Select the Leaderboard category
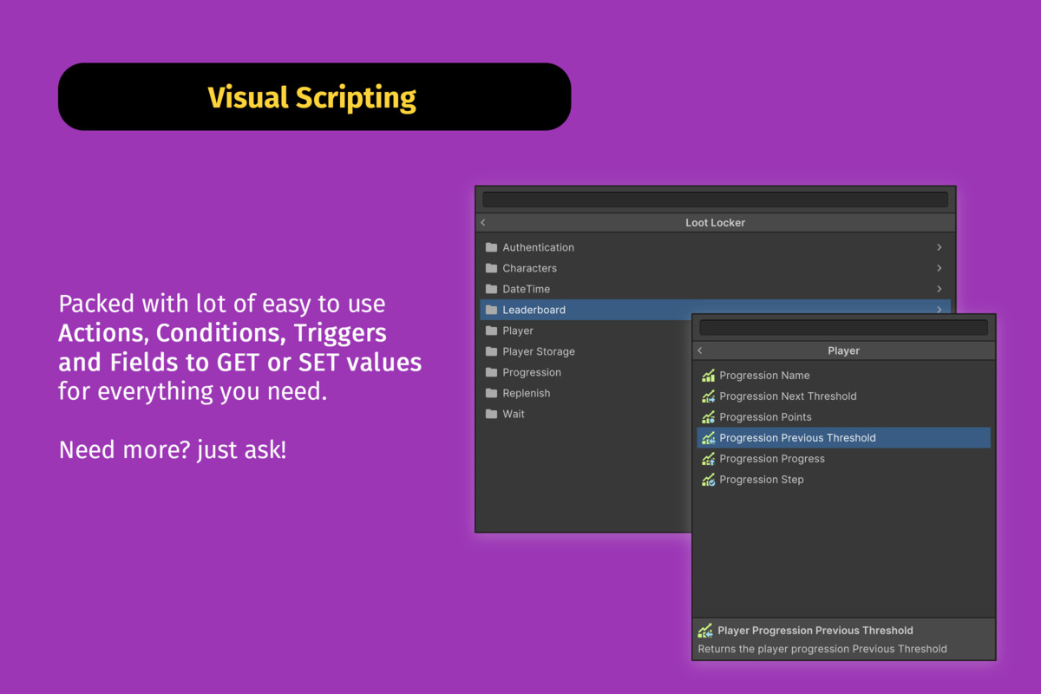 (715, 310)
